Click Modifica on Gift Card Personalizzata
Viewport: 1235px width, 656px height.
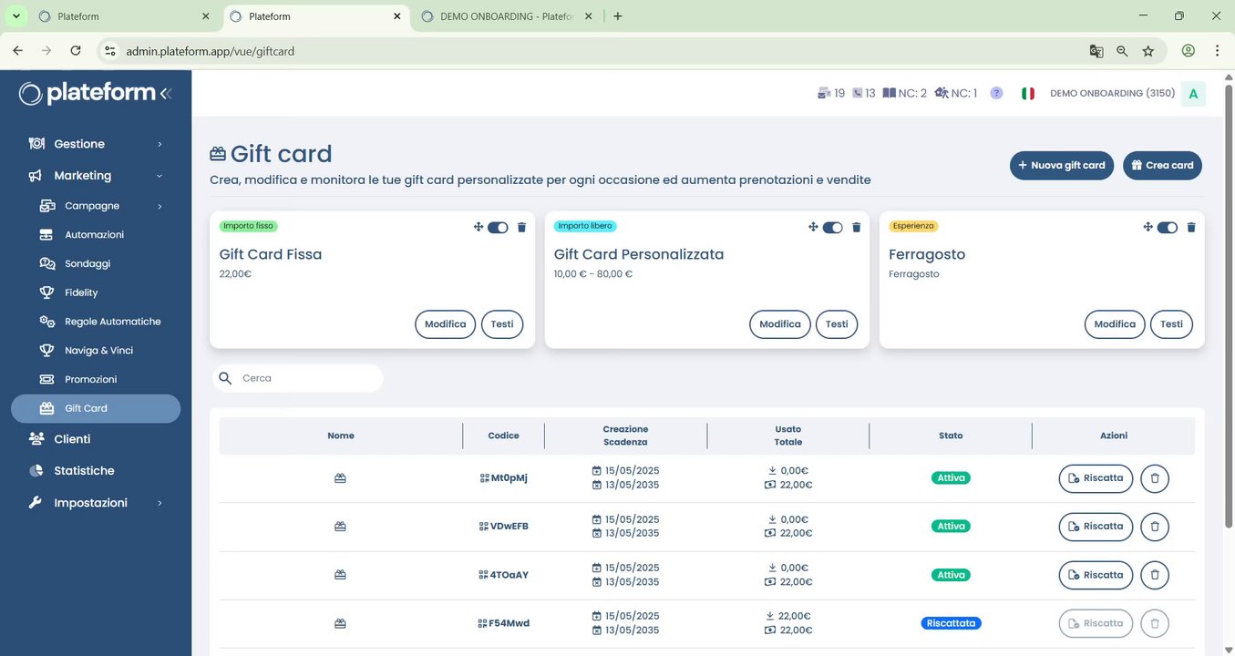[x=780, y=324]
